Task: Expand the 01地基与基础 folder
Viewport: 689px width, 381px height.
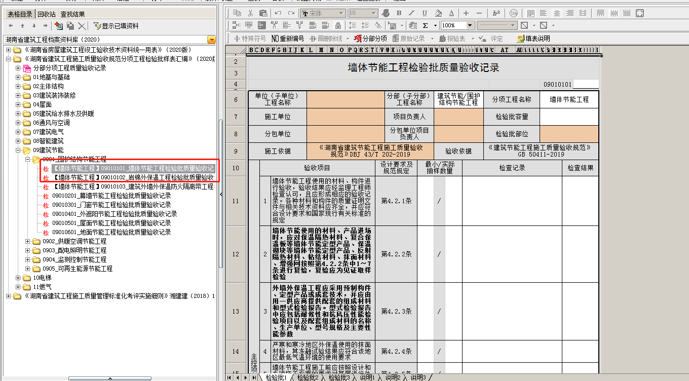Action: coord(18,78)
